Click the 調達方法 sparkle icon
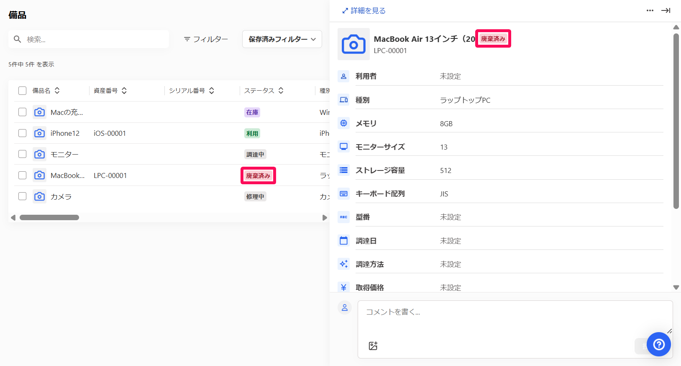Image resolution: width=681 pixels, height=366 pixels. [343, 264]
